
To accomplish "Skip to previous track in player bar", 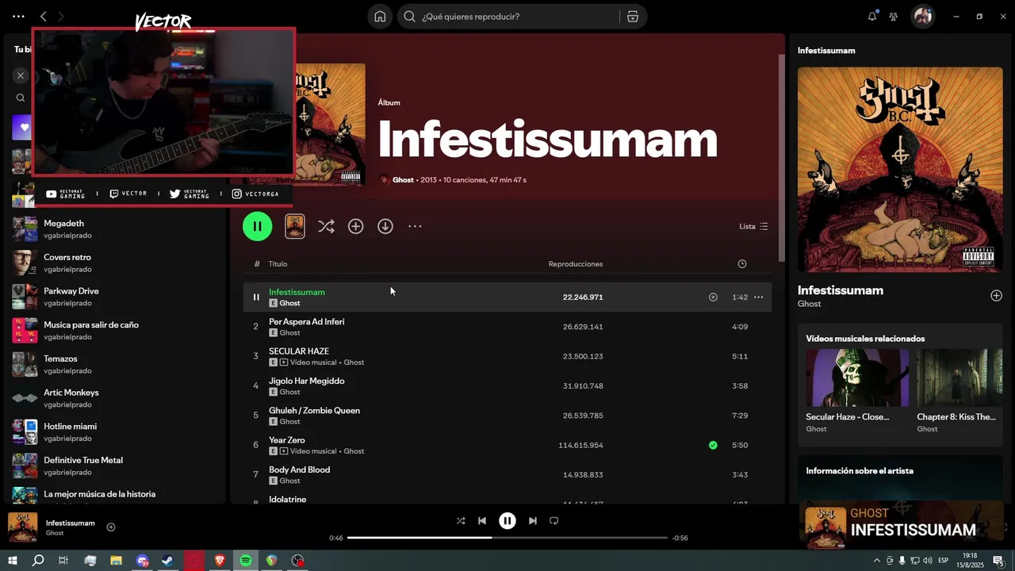I will (x=482, y=521).
